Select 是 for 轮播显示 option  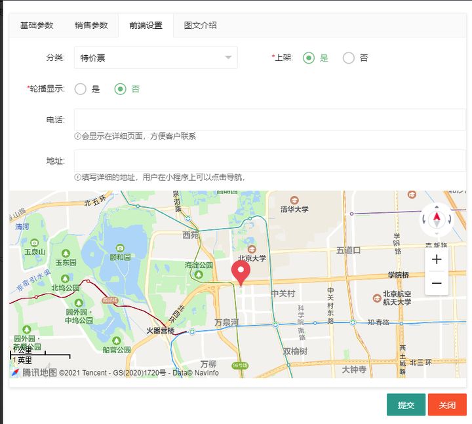pyautogui.click(x=81, y=89)
